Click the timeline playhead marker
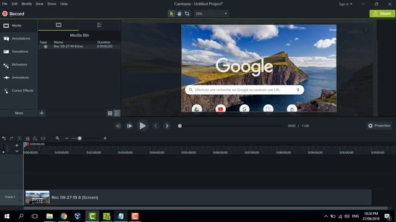Image resolution: width=396 pixels, height=222 pixels. coord(26,144)
